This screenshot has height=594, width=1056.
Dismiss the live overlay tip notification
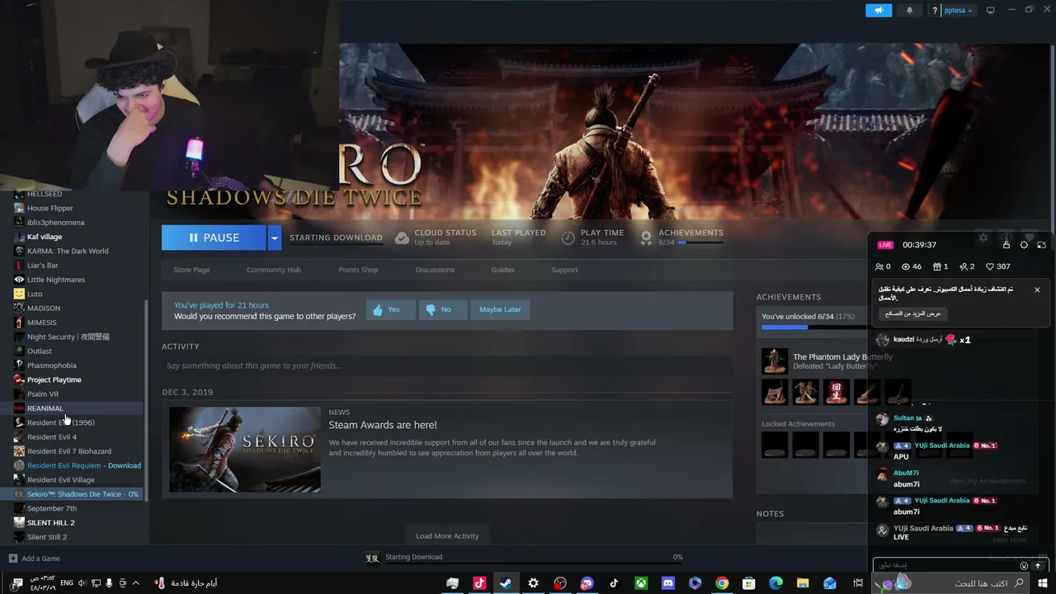click(1037, 290)
